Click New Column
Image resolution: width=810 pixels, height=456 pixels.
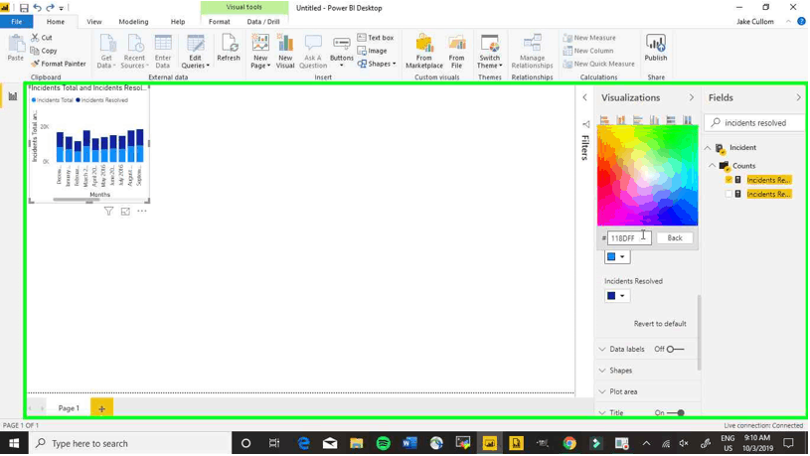pos(588,51)
